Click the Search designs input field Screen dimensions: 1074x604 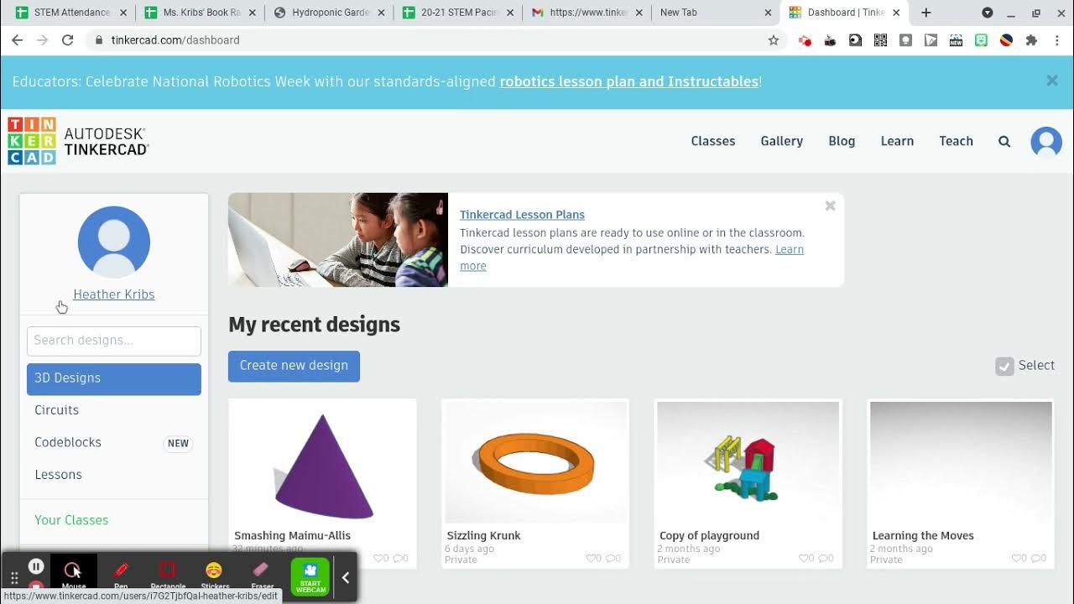(114, 341)
